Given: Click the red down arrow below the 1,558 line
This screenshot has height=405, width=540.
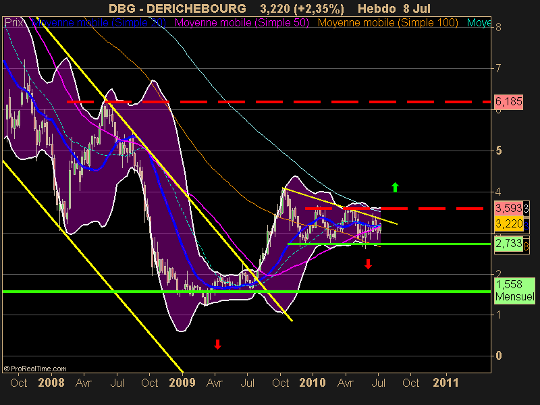Looking at the screenshot, I should (x=217, y=344).
